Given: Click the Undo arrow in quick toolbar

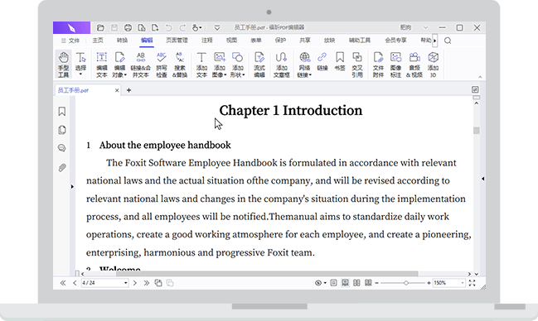Looking at the screenshot, I should [168, 27].
